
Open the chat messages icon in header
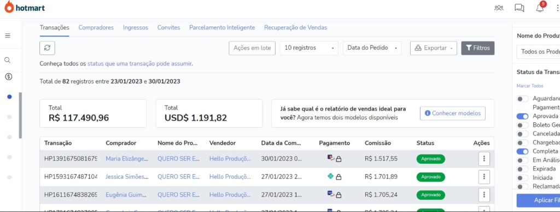[520, 8]
